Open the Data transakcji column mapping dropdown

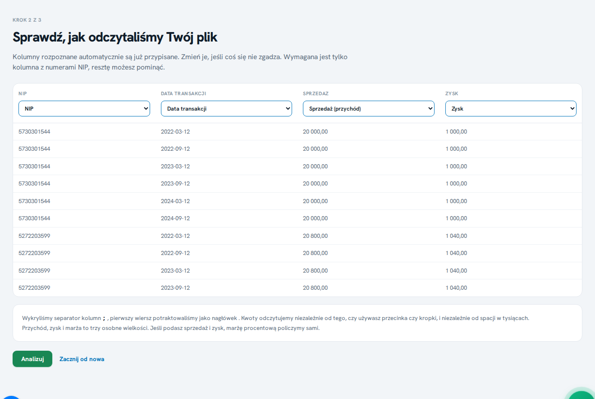click(226, 108)
